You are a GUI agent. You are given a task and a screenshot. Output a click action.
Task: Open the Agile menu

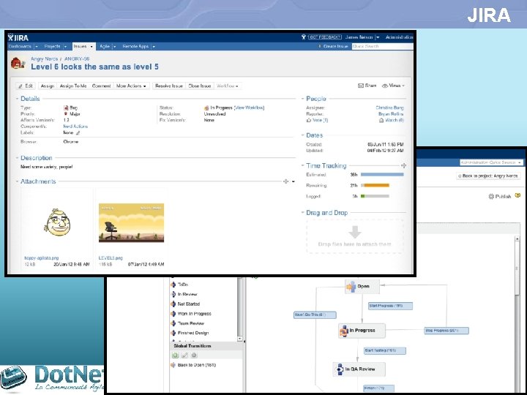pyautogui.click(x=105, y=46)
